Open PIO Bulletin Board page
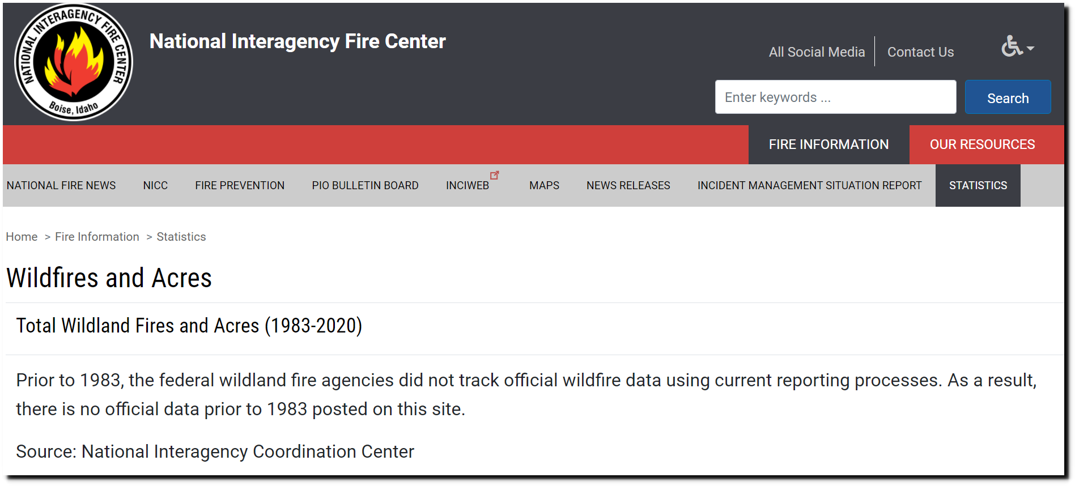Screen dimensions: 1075x486 click(365, 185)
